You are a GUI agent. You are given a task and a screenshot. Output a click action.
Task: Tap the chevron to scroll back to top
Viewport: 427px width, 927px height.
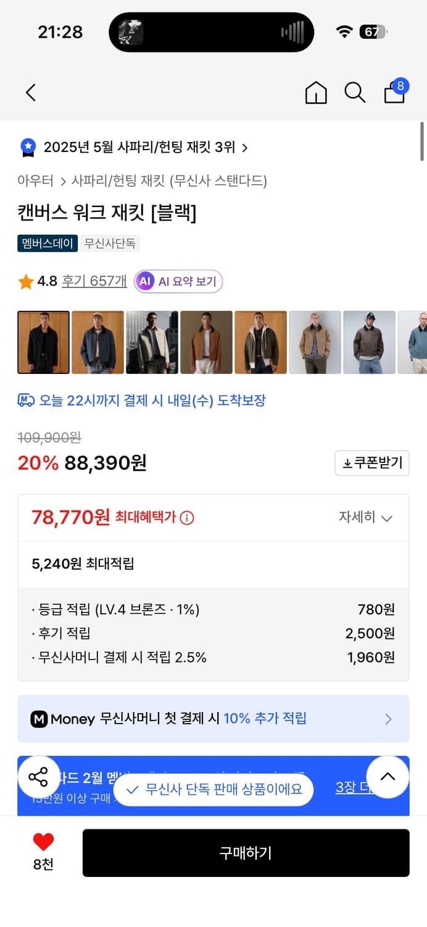[388, 777]
